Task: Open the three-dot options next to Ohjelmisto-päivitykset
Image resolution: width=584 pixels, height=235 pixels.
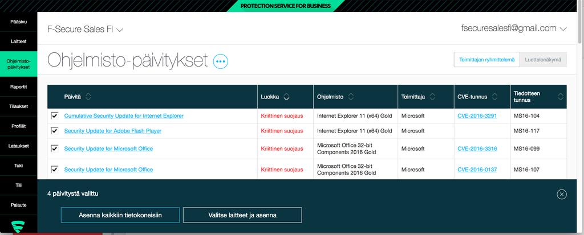Action: (x=221, y=61)
